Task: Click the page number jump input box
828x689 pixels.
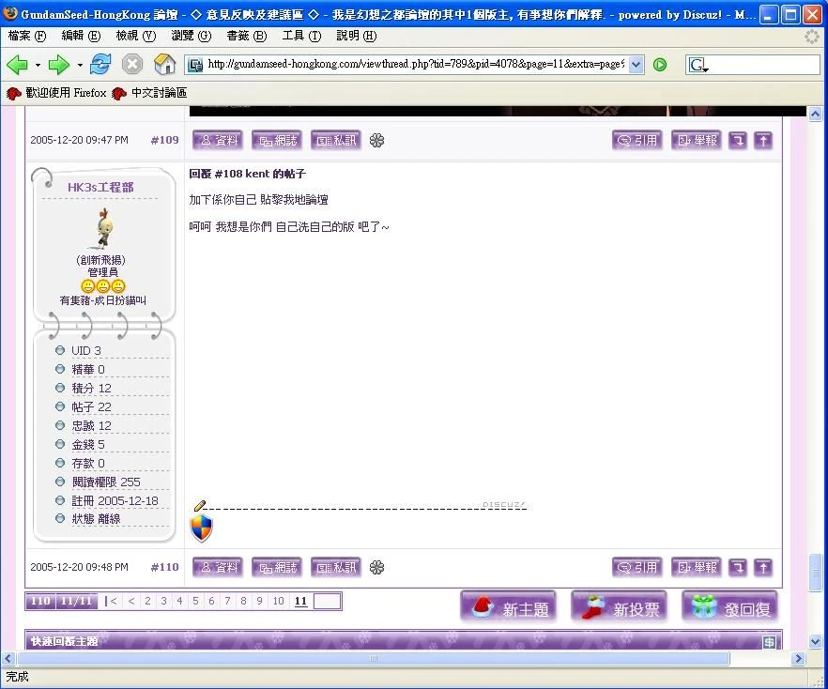Action: click(x=327, y=601)
